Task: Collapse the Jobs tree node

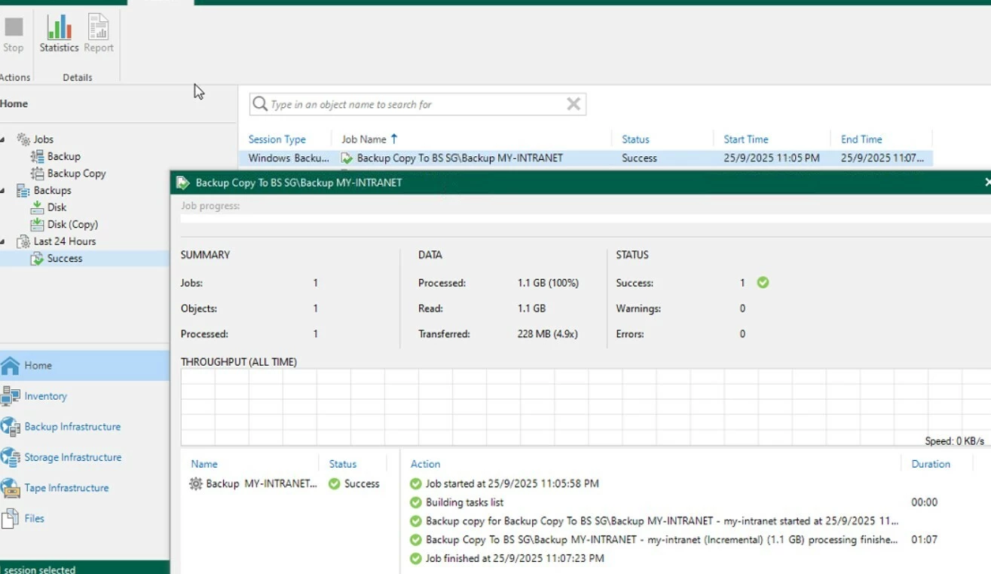Action: point(3,140)
